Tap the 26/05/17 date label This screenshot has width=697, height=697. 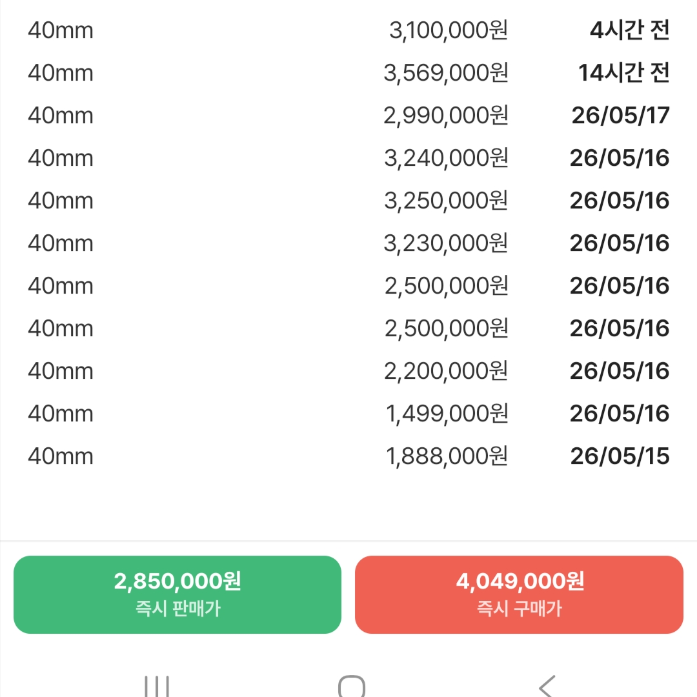(x=621, y=116)
